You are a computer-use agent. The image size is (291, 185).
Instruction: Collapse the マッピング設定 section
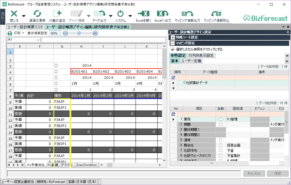coord(173,43)
